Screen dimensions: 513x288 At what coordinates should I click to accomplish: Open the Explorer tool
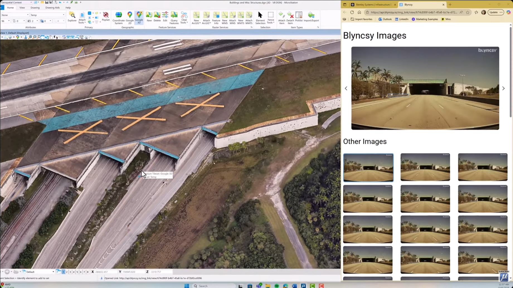click(72, 17)
